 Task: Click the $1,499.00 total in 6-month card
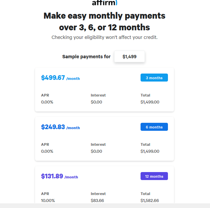150,151
